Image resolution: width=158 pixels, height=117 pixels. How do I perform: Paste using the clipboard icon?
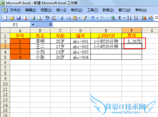point(75,18)
